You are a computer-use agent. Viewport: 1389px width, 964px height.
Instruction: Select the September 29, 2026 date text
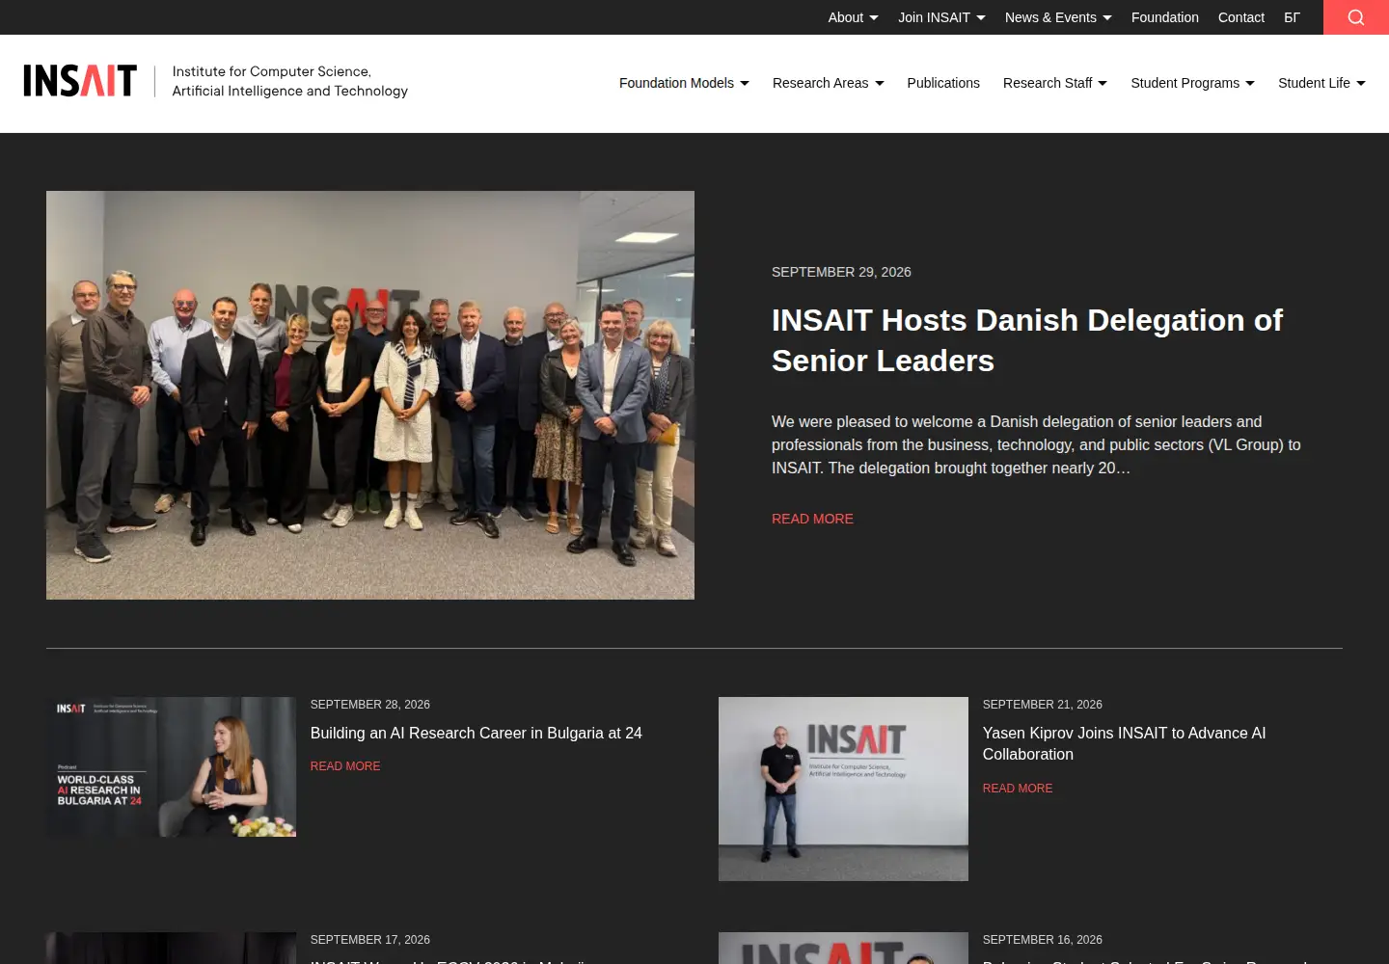point(841,272)
